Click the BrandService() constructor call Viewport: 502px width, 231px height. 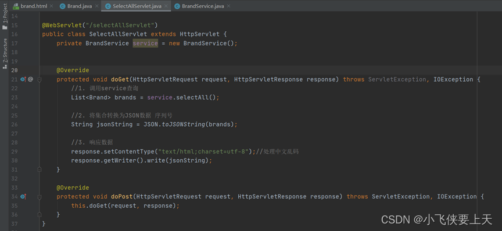(x=209, y=43)
